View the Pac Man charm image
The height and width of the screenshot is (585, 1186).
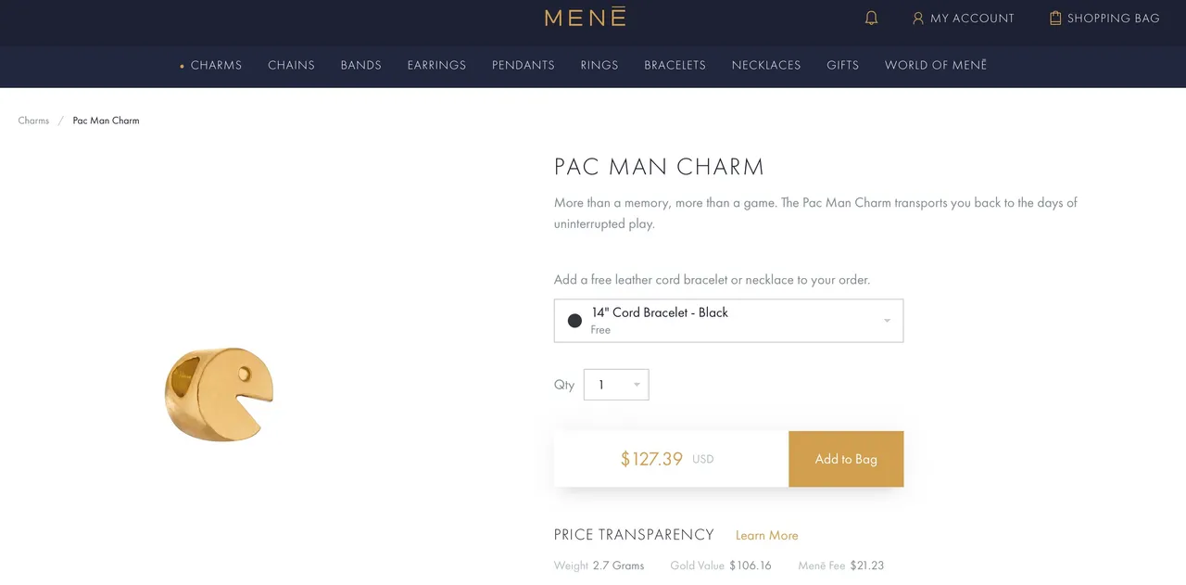[x=220, y=394]
